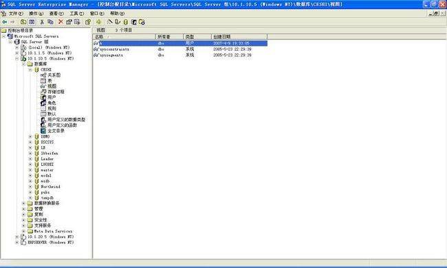
Task: Expand the 安全性 security folder
Action: coord(23,220)
